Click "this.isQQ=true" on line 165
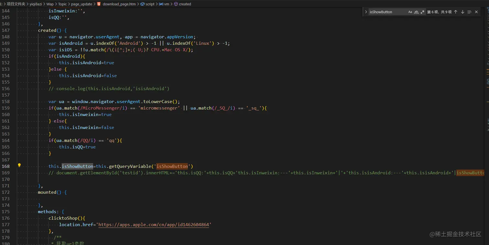489x245 pixels. click(77, 147)
